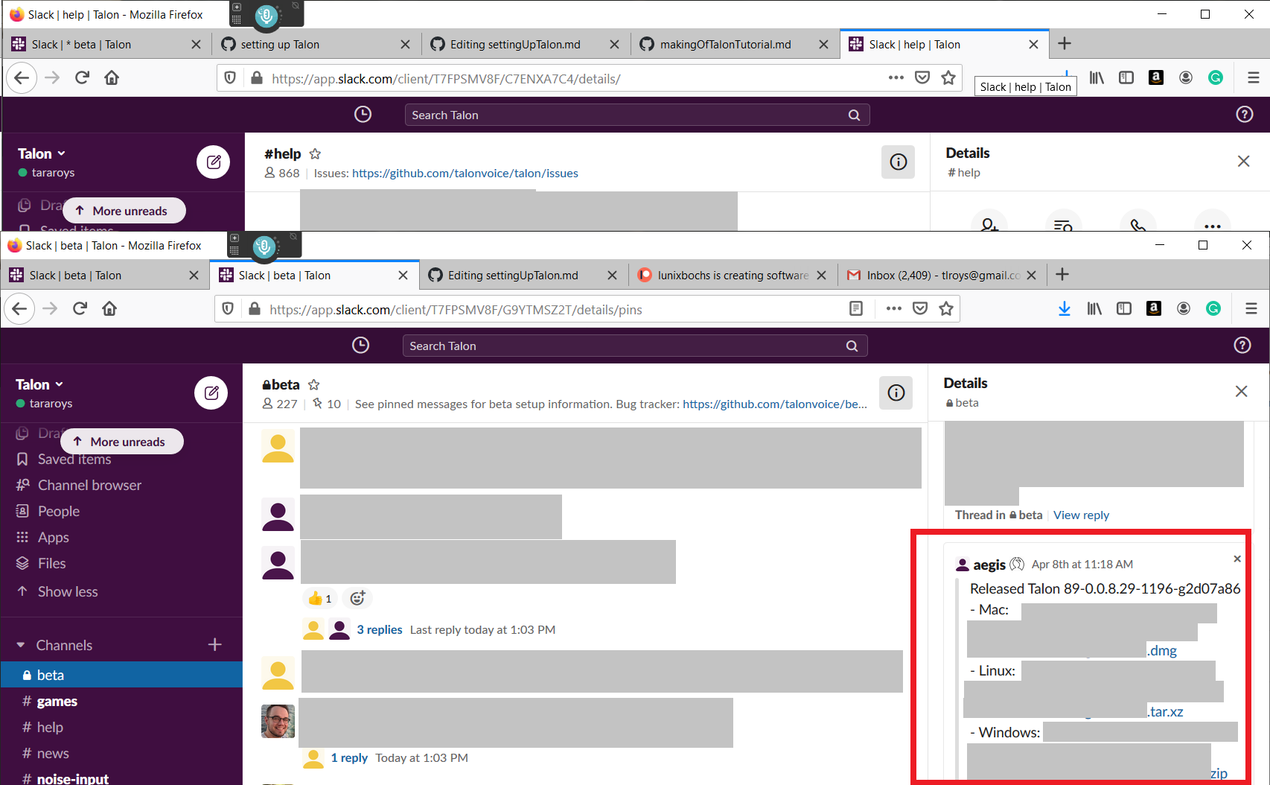Open the pinned items count in beta header
The height and width of the screenshot is (785, 1270).
click(x=327, y=404)
